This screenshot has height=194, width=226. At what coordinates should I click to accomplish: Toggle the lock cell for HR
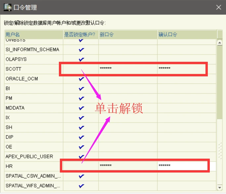coord(81,166)
